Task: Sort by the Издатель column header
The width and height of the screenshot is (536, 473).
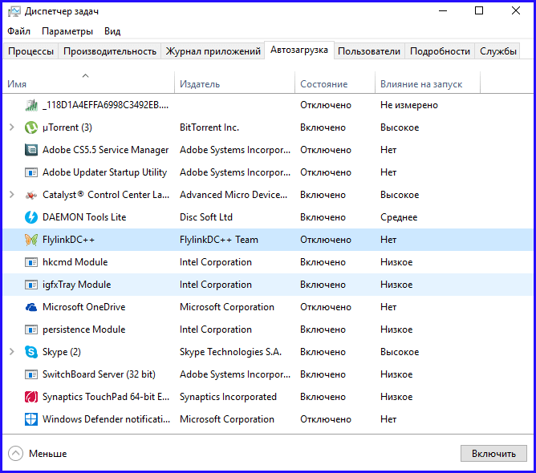Action: [234, 82]
